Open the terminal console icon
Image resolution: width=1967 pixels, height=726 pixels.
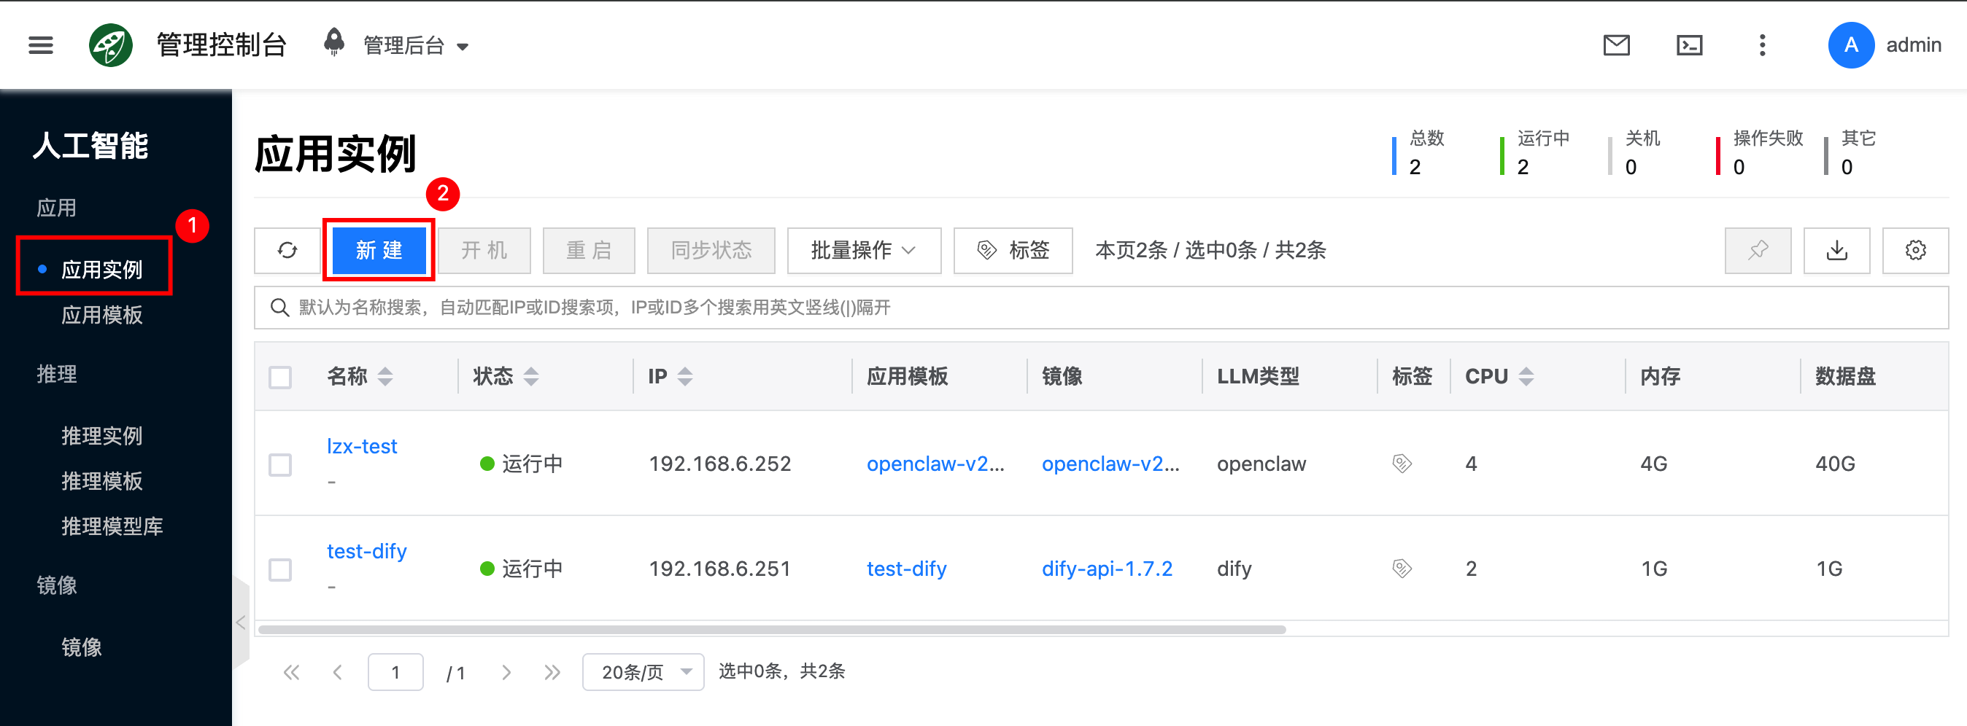1689,46
